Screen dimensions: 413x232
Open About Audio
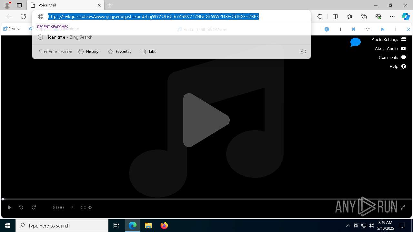coord(390,48)
